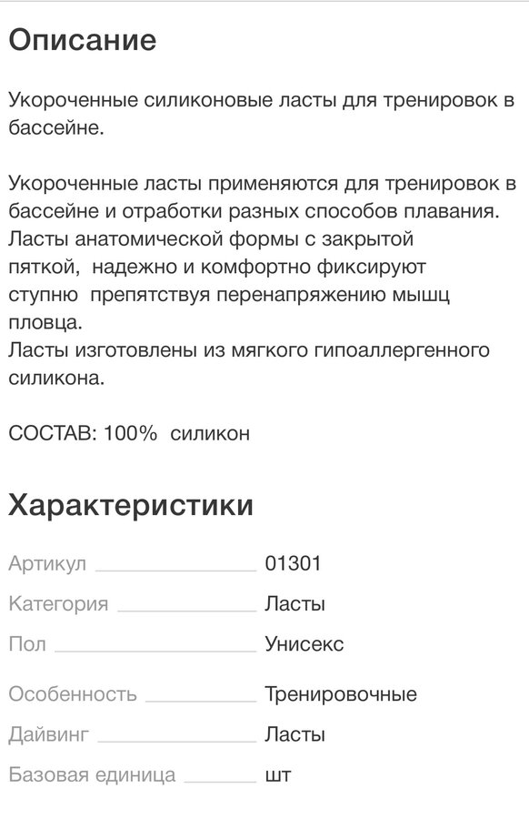Click the Дайвинг label

click(x=48, y=734)
